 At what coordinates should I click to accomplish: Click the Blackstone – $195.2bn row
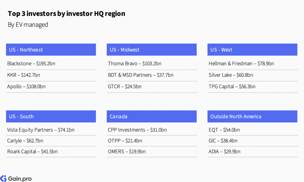coord(51,63)
